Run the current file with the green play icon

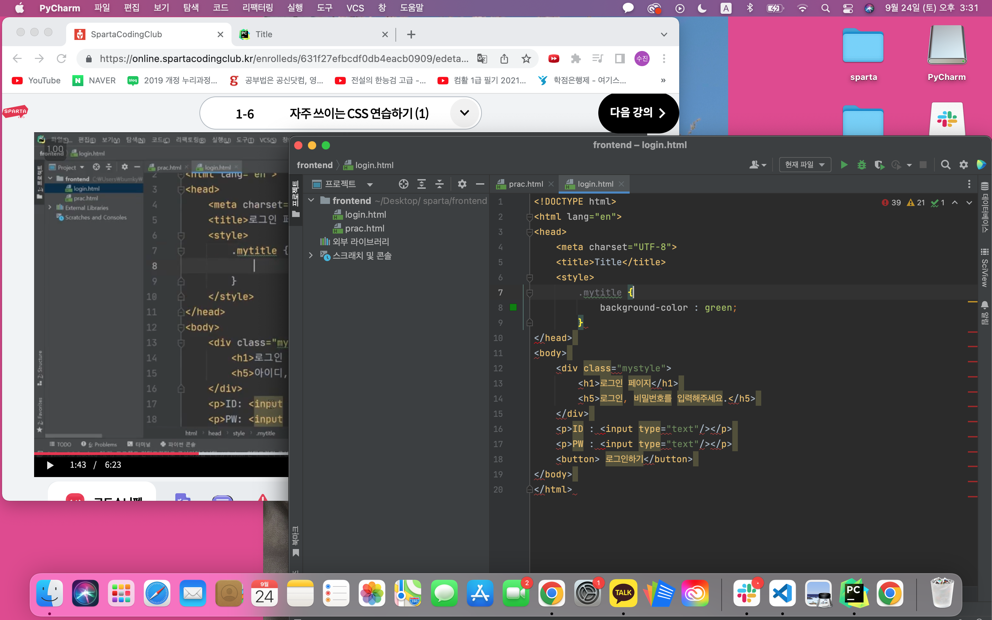pos(844,165)
